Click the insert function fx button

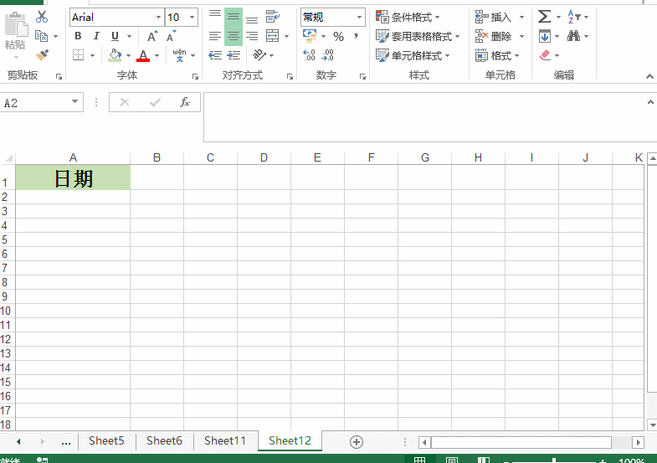185,102
